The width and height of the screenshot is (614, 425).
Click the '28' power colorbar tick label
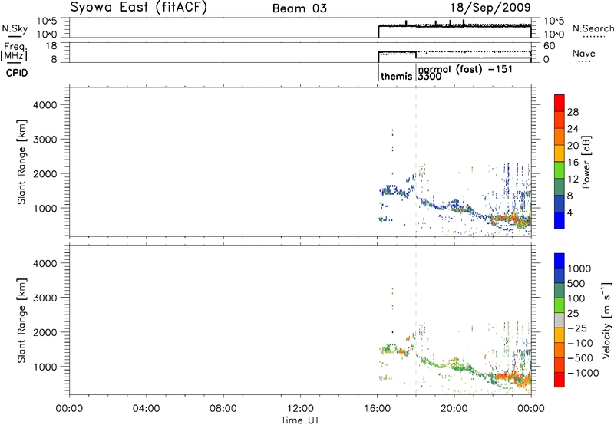point(573,112)
